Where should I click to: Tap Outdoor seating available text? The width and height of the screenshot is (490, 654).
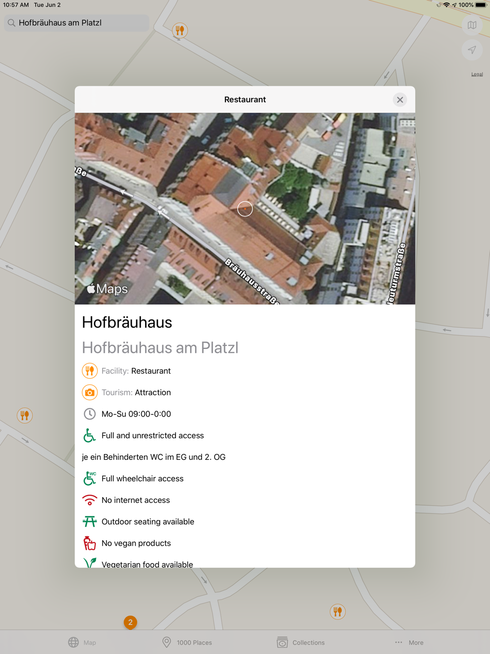148,522
